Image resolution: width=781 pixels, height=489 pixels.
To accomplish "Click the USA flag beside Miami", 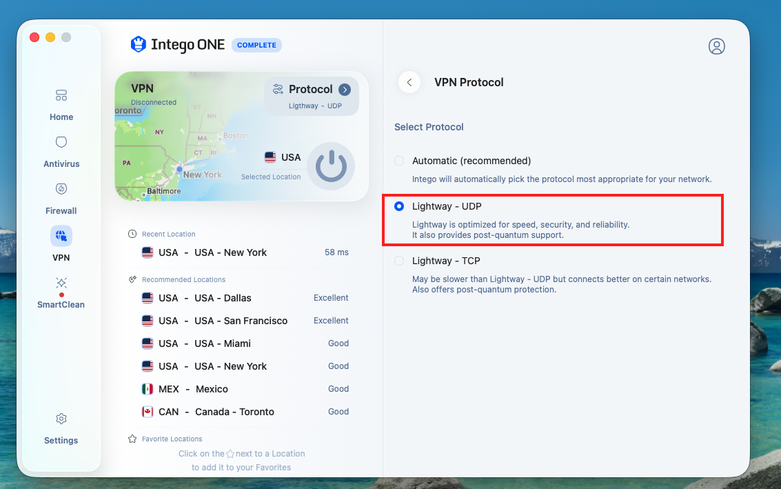I will (148, 343).
